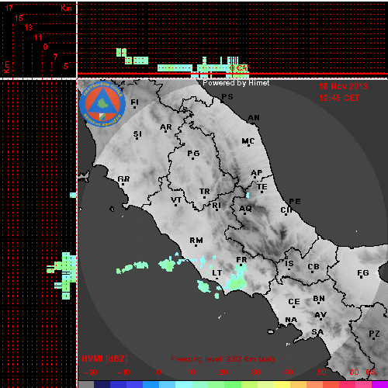Click the Powered by Himet text
This screenshot has width=388, height=388.
(236, 83)
